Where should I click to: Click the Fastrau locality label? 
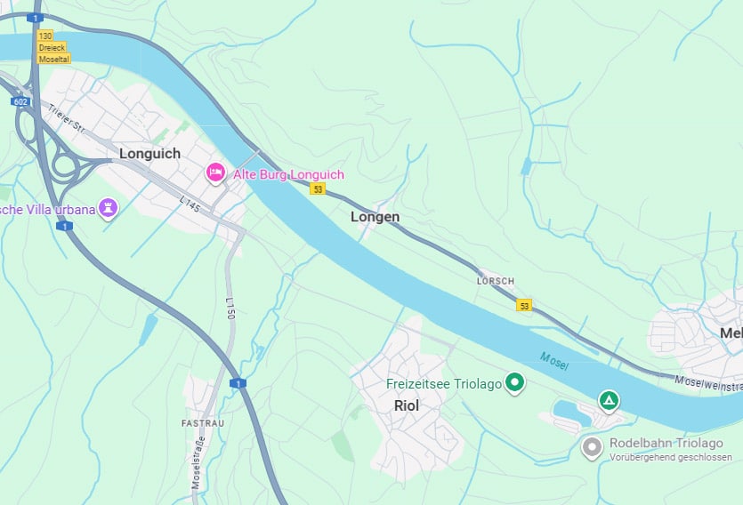click(x=203, y=423)
